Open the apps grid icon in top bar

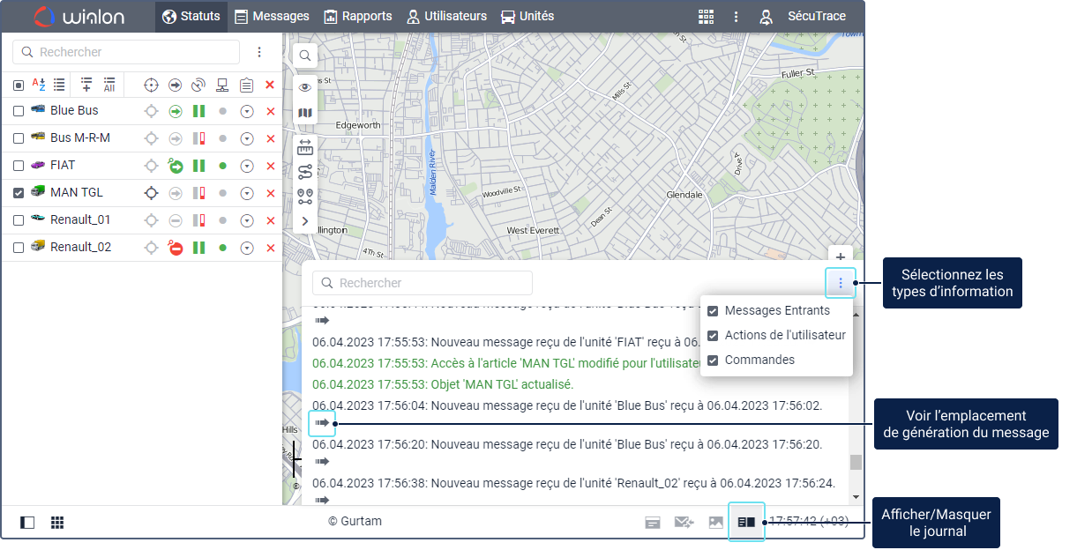tap(706, 17)
